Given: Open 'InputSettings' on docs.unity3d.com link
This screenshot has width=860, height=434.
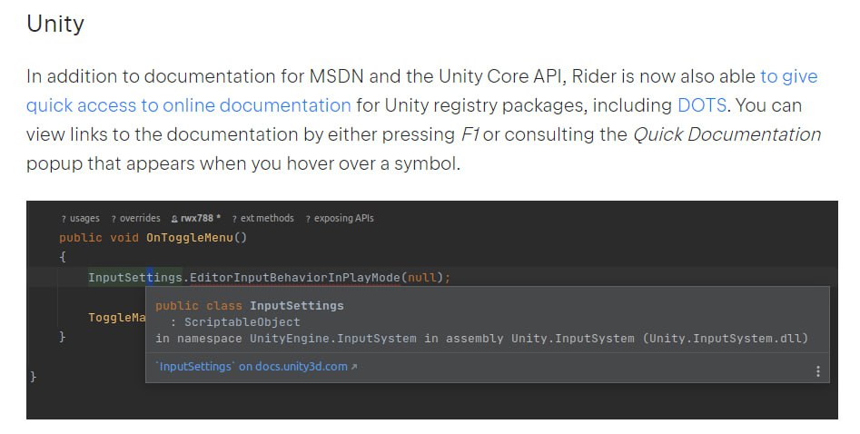Looking at the screenshot, I should 252,366.
